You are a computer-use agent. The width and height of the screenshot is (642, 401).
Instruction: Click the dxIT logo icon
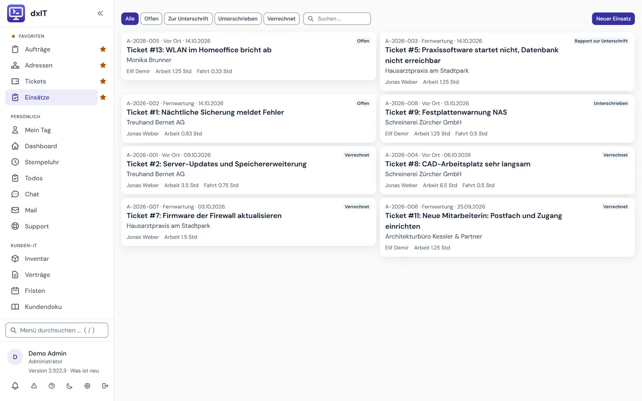[x=16, y=14]
